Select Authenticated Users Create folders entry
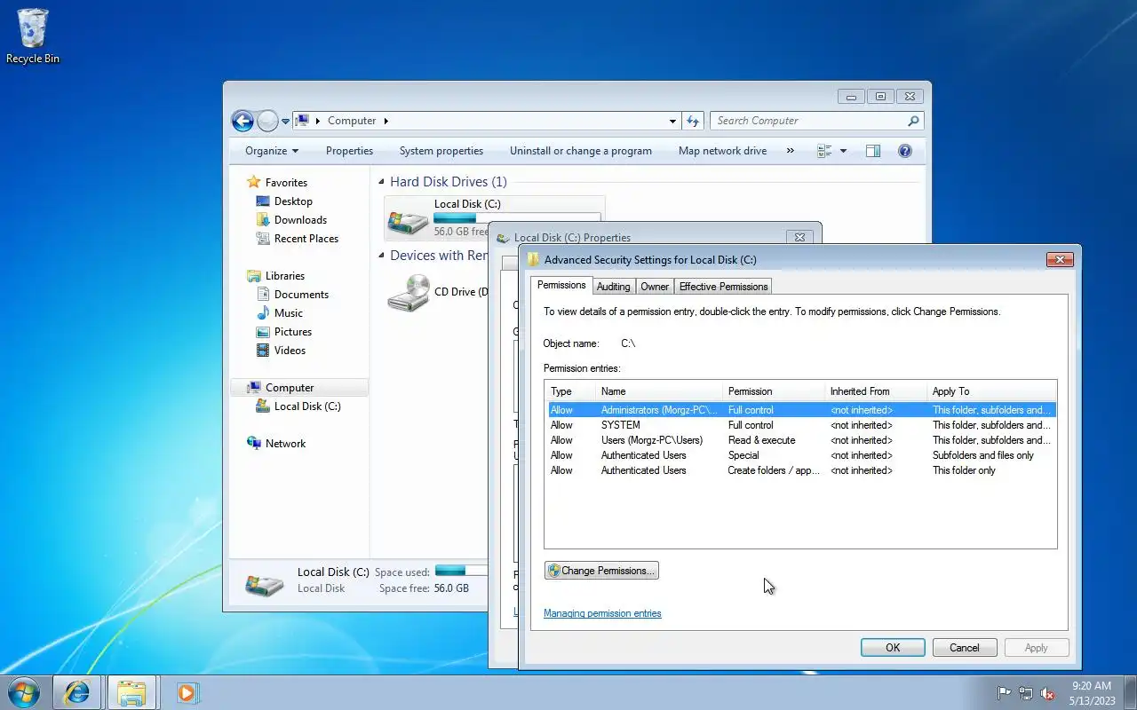The image size is (1137, 710). 800,470
